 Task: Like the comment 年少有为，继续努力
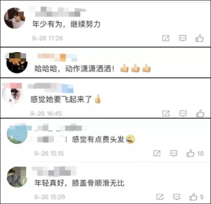(200, 38)
